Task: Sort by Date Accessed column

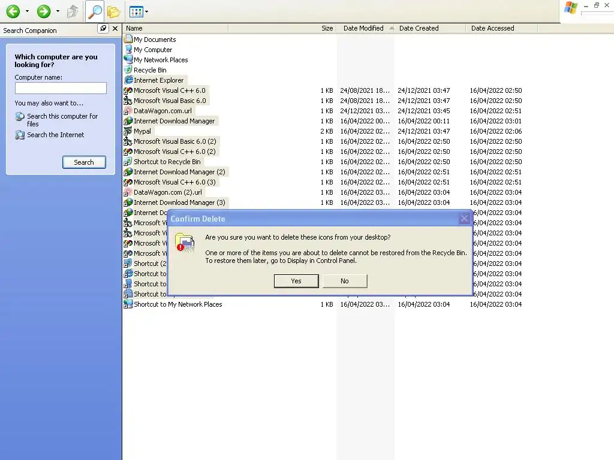Action: point(502,28)
